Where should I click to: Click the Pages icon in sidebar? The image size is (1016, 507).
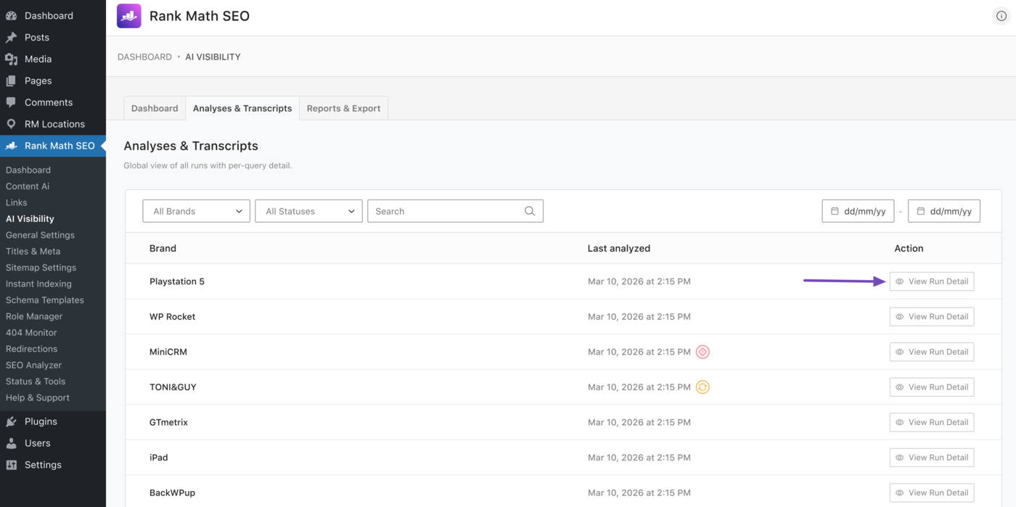tap(12, 81)
